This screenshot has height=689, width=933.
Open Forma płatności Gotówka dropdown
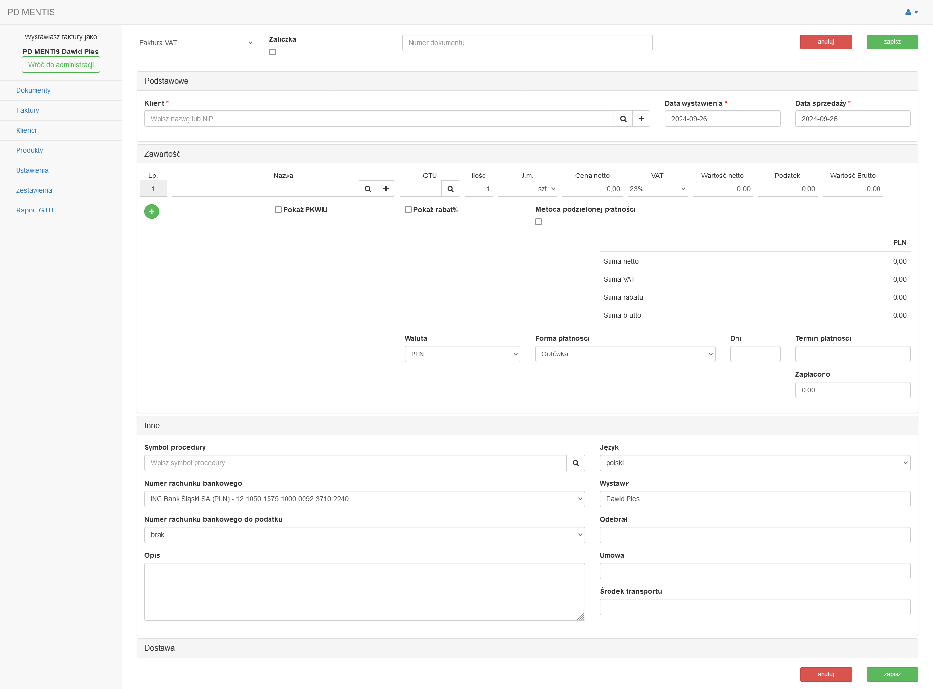625,354
